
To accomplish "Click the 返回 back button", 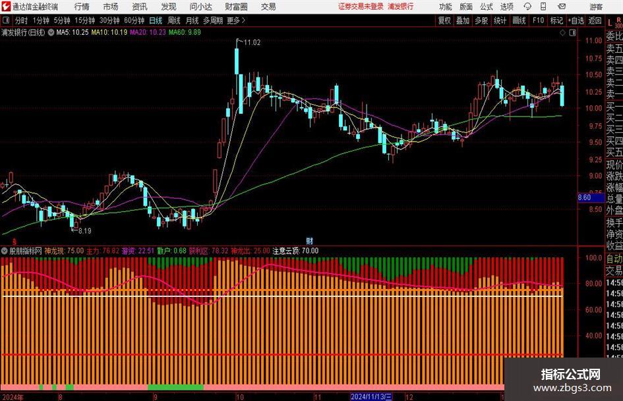I will point(595,20).
